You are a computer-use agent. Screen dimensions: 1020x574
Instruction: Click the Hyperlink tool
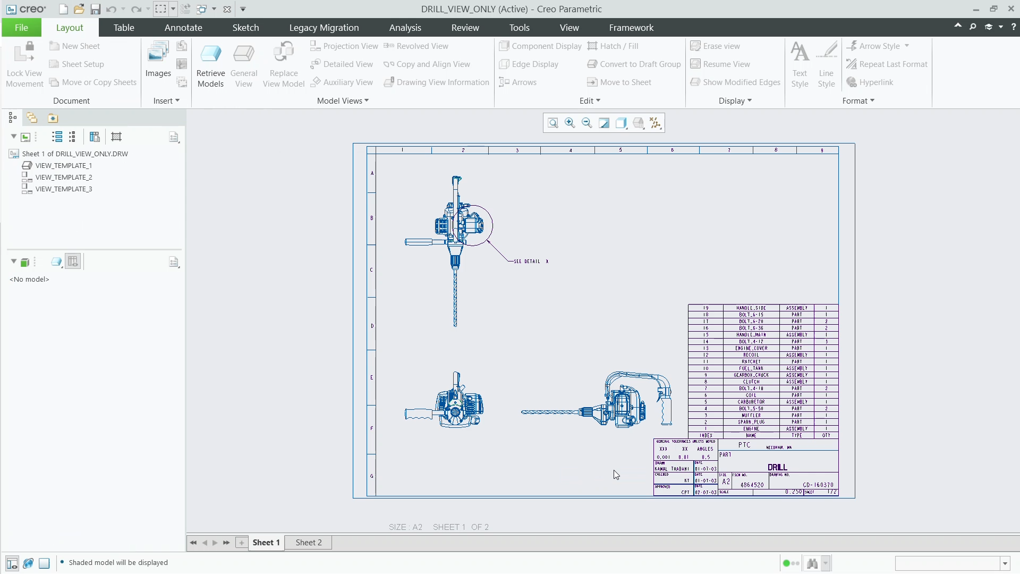(870, 82)
